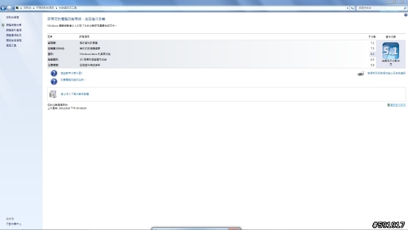The height and width of the screenshot is (230, 408).
Task: Click the 3D business and gaming graphics description
Action: click(93, 59)
